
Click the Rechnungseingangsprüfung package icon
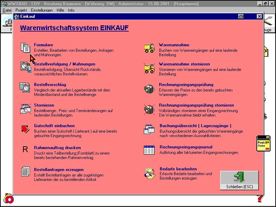(x=149, y=89)
